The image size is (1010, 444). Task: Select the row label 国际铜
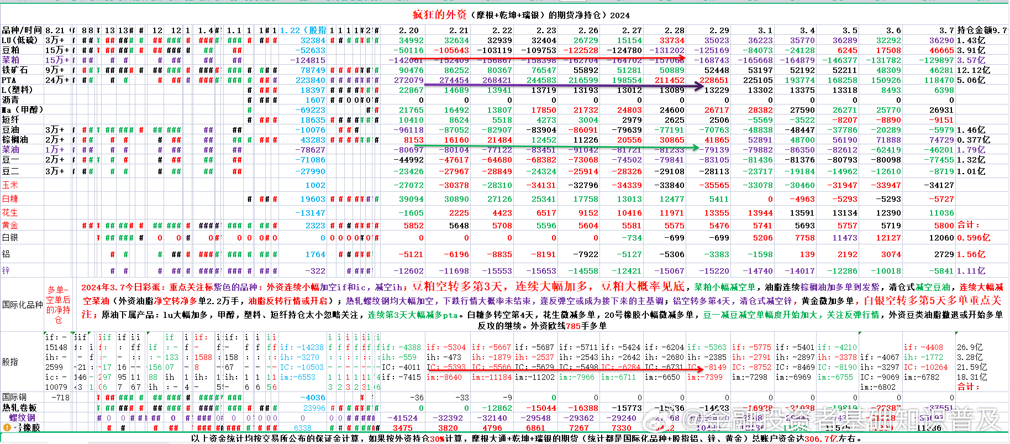(14, 398)
